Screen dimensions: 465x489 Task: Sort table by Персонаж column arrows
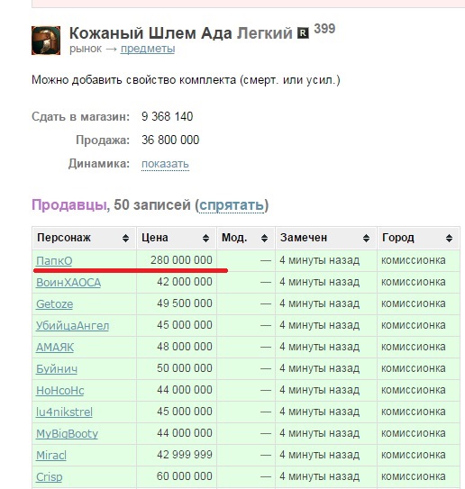coord(125,239)
